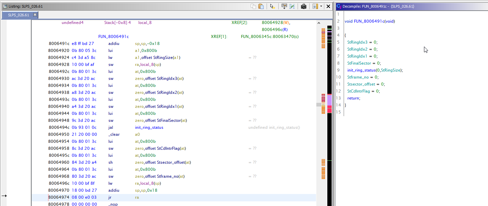Click StRingIdx1 in decompiler line 7
The height and width of the screenshot is (206, 488).
click(x=357, y=56)
